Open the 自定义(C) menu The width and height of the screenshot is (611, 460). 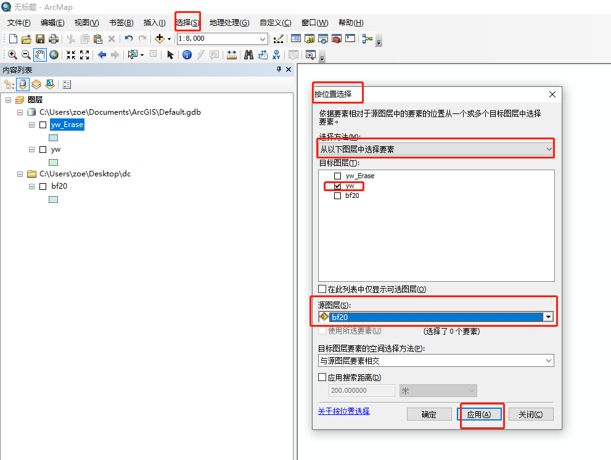click(x=276, y=23)
